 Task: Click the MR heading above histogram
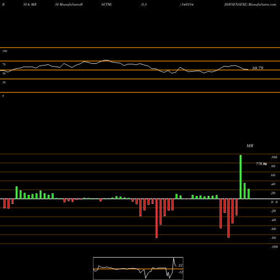[x=250, y=146]
